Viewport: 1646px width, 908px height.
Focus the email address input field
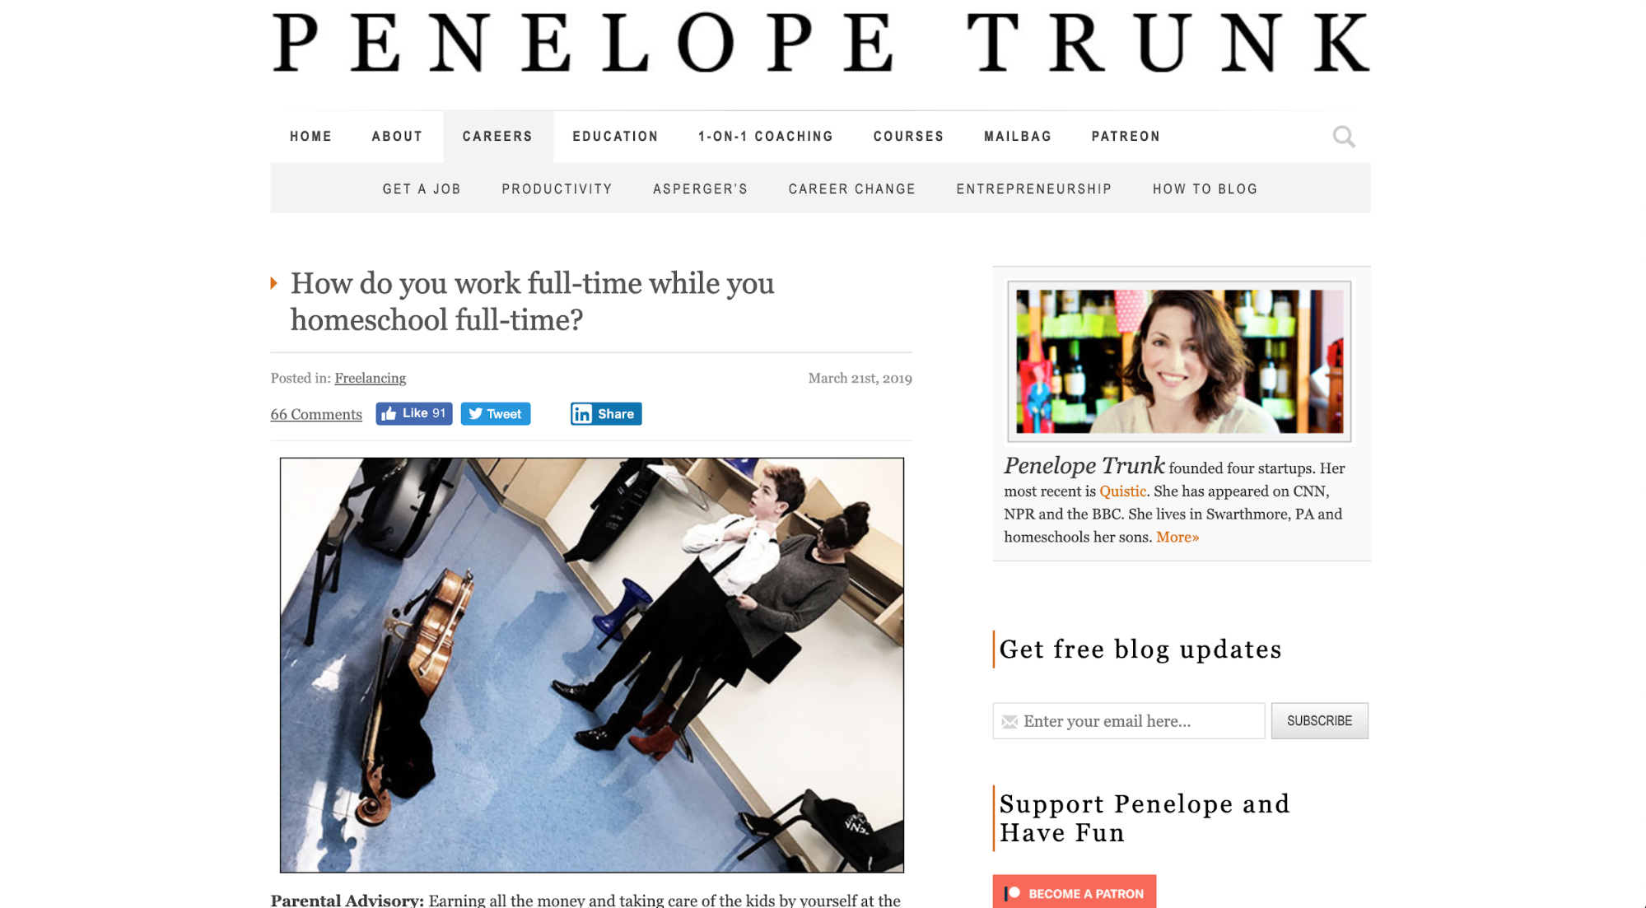tap(1128, 721)
